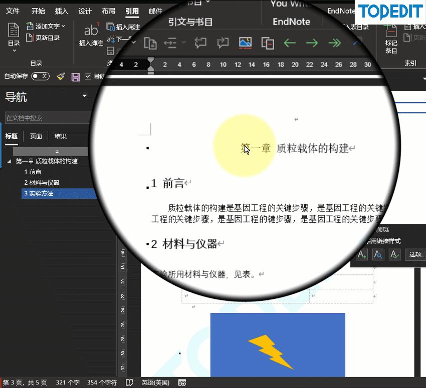Uncheck the 导航 checkbox on quick access toolbar

click(x=89, y=76)
